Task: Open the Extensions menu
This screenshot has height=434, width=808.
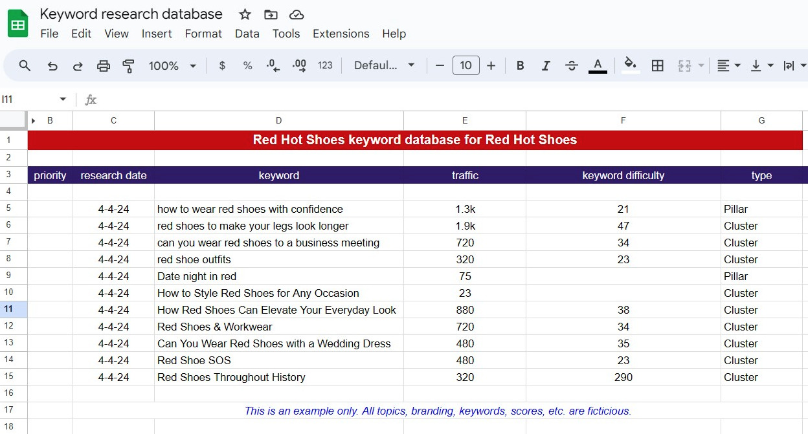Action: tap(341, 34)
